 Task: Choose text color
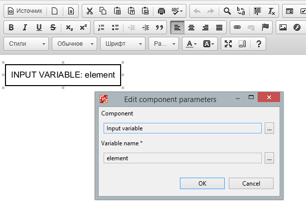[x=191, y=44]
